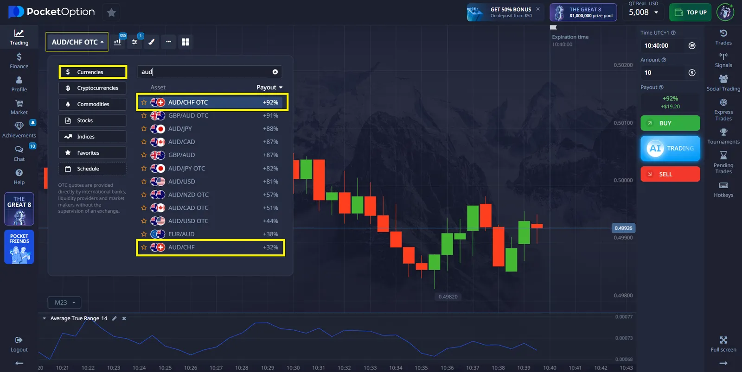Toggle favorite star for GBP/AUD OTC
This screenshot has width=742, height=372.
coord(144,115)
